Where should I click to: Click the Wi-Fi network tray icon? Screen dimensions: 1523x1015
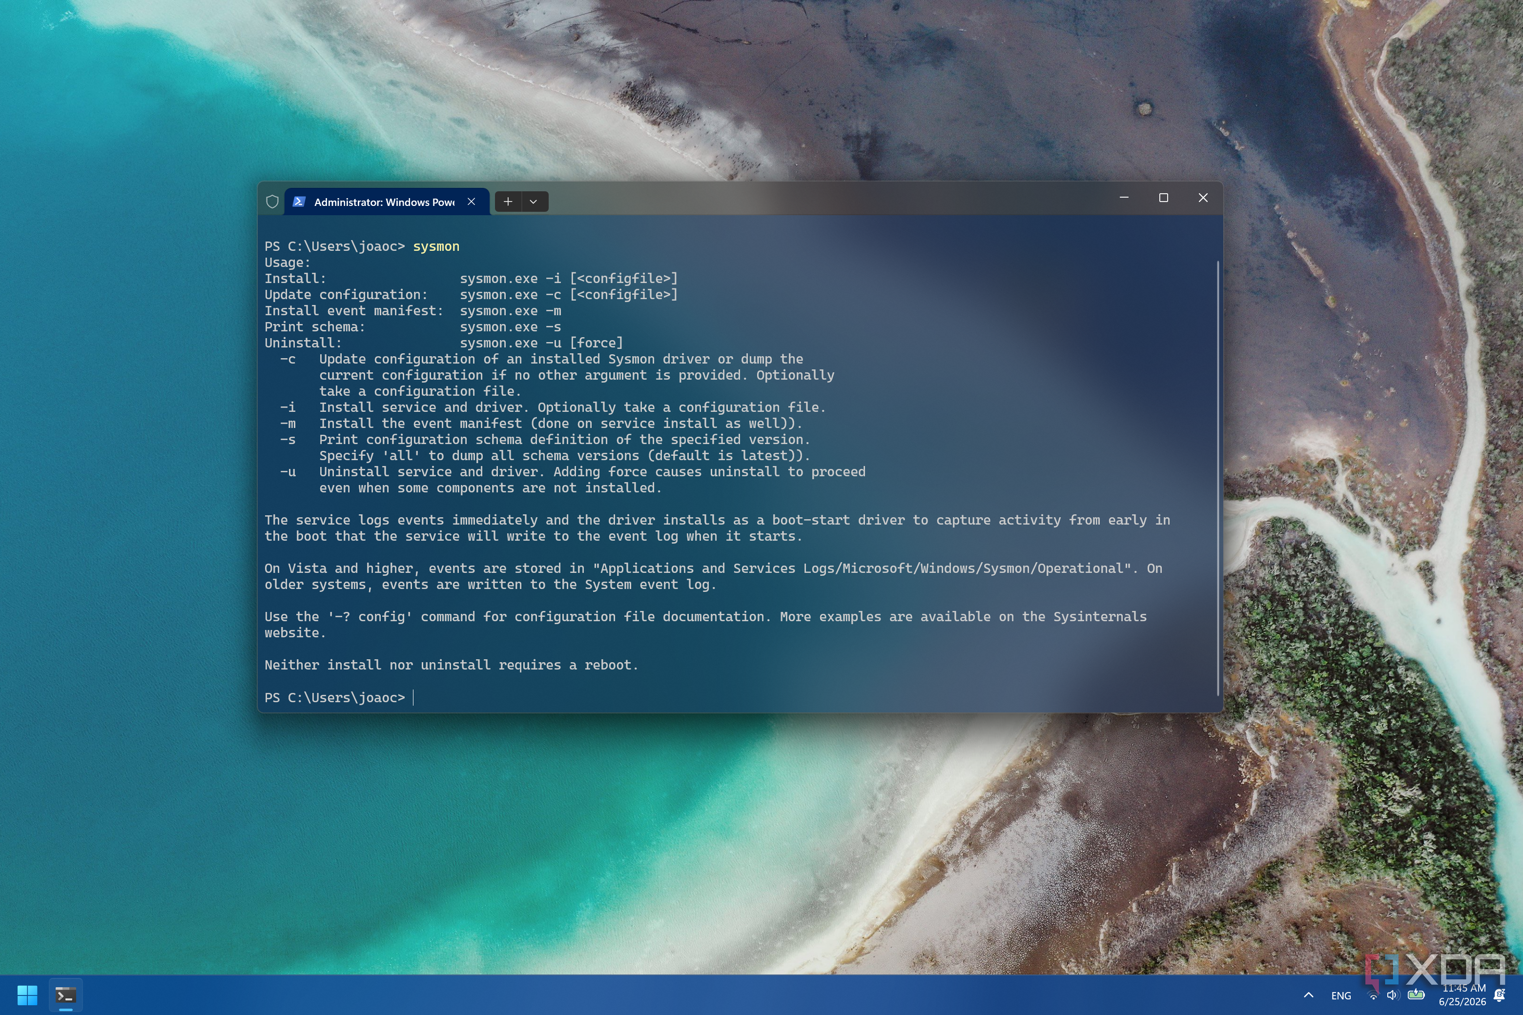click(x=1373, y=995)
